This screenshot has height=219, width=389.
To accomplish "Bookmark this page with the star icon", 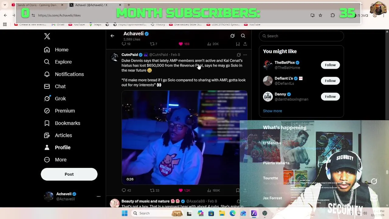I will click(x=320, y=15).
